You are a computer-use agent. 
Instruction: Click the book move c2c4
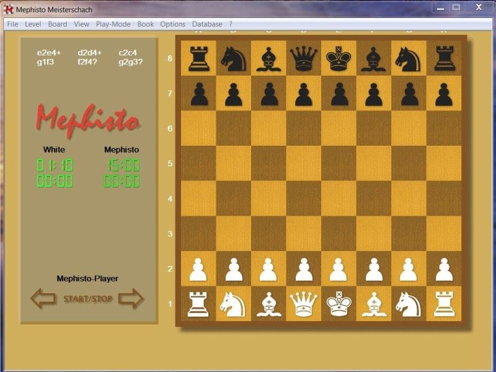point(128,53)
